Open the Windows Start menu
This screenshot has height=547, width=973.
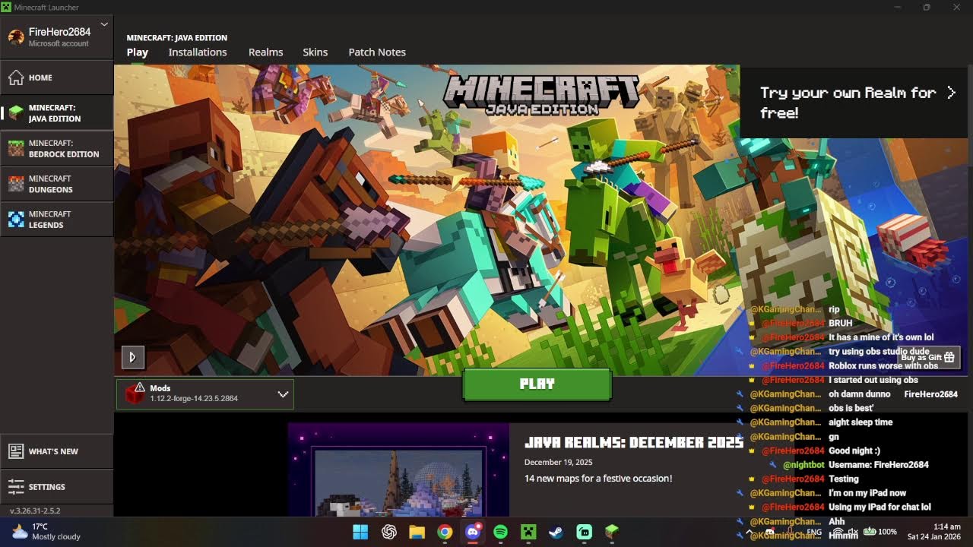pos(360,532)
